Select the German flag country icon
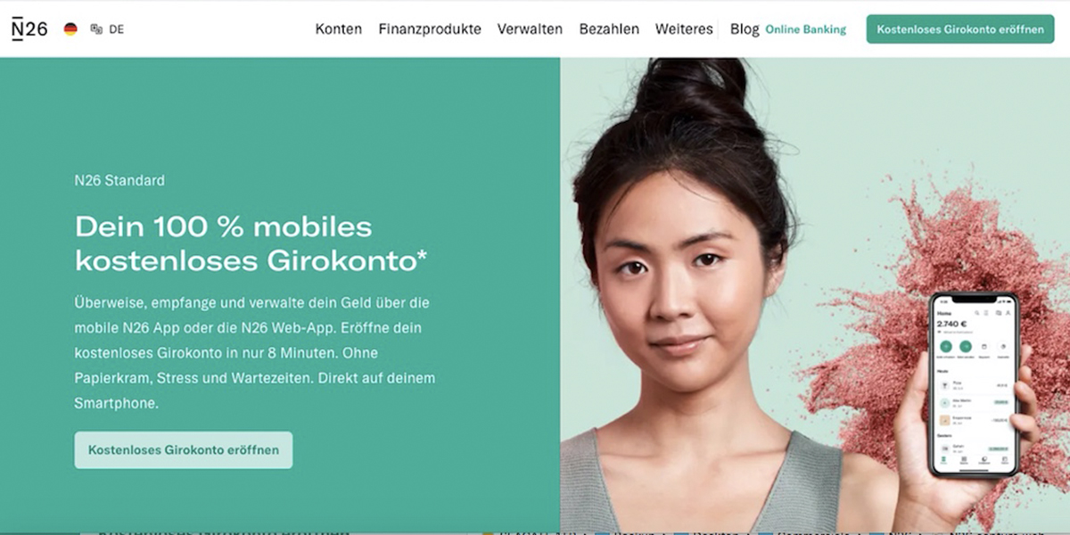Viewport: 1070px width, 535px height. (70, 29)
